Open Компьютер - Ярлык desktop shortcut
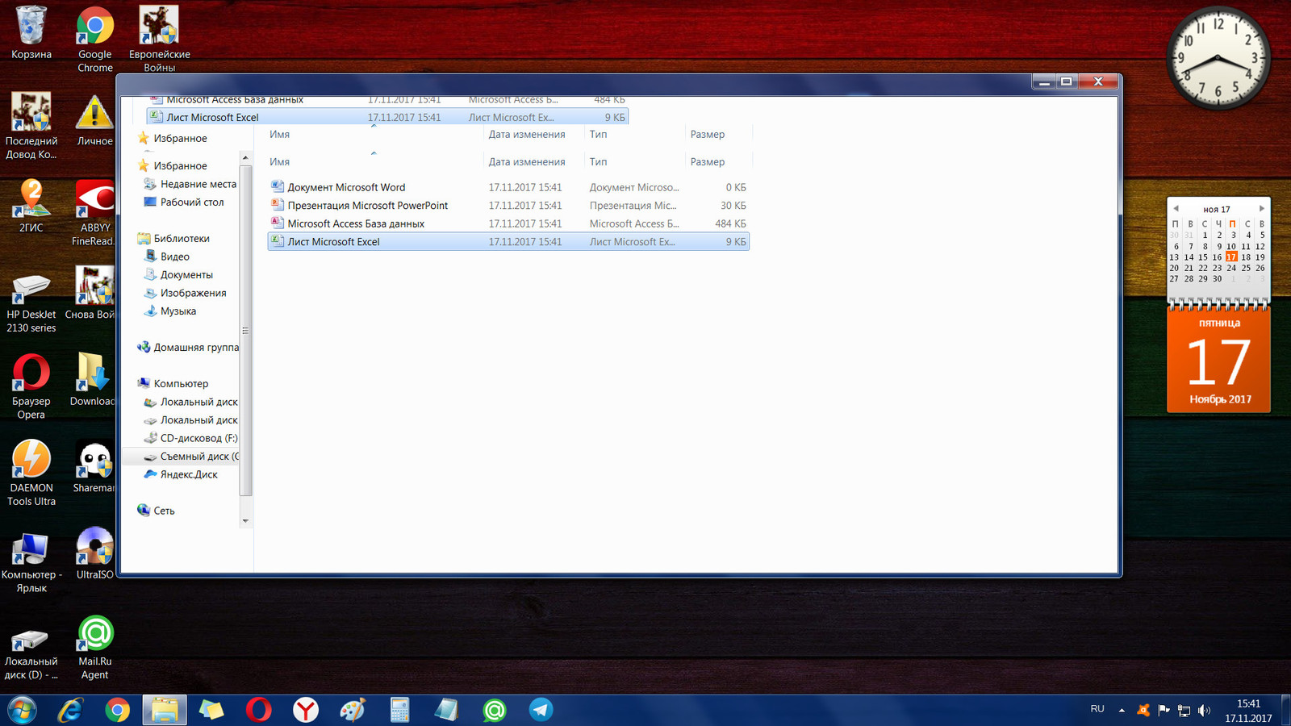This screenshot has width=1291, height=726. click(x=31, y=560)
